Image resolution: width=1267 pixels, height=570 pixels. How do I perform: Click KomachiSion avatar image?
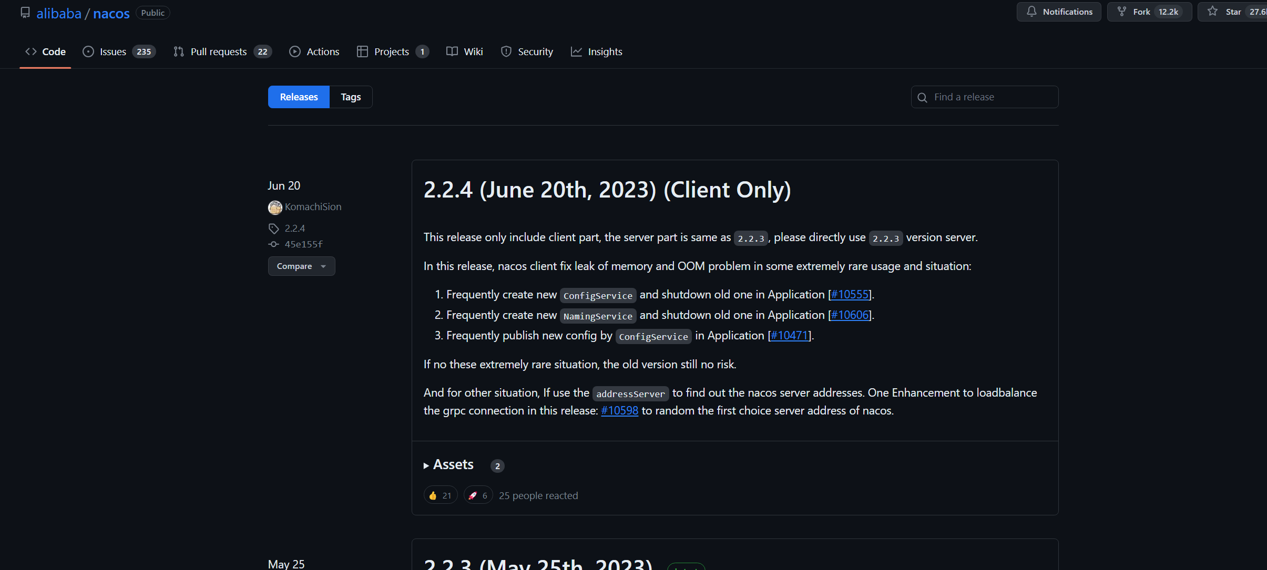(275, 208)
